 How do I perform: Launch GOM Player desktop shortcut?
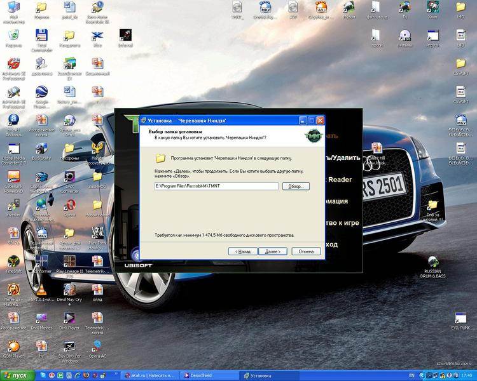14,349
